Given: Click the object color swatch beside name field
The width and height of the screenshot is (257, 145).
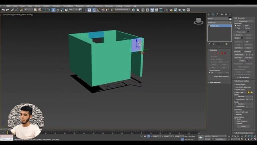Looking at the screenshot, I should (230, 19).
